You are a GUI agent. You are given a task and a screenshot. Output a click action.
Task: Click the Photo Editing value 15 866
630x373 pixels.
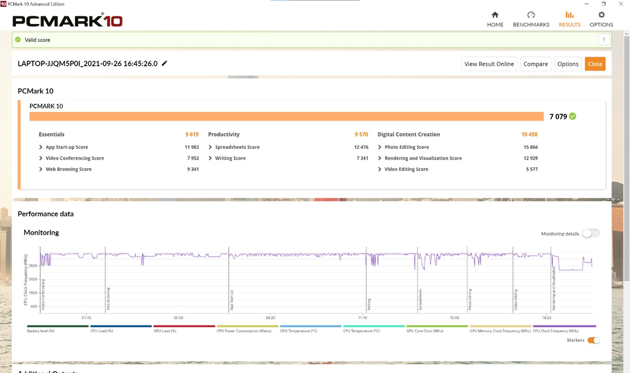pyautogui.click(x=530, y=147)
